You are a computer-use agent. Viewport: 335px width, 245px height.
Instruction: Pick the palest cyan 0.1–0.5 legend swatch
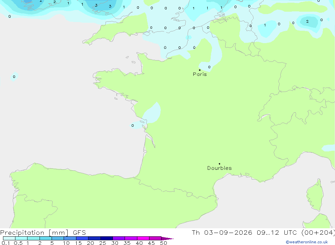[x=9, y=238]
